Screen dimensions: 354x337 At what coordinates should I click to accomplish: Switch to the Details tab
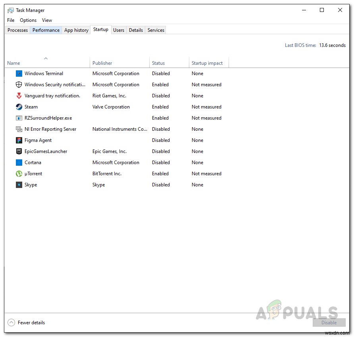point(136,30)
